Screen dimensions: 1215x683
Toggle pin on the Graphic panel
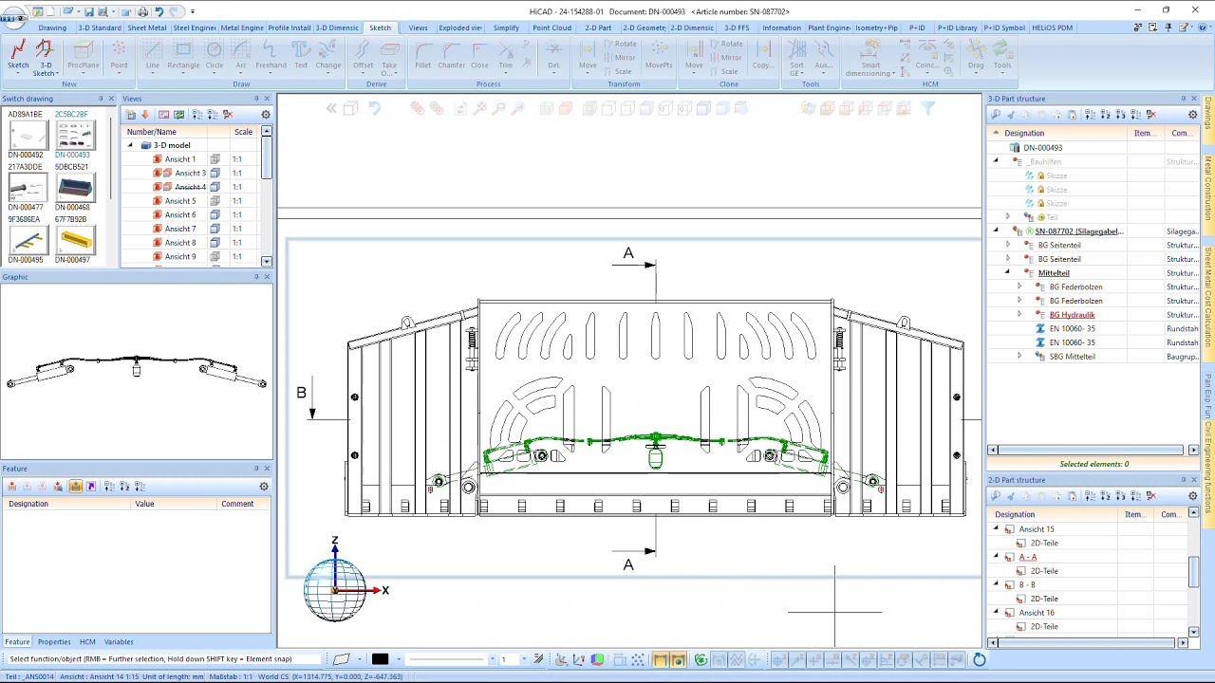click(256, 277)
